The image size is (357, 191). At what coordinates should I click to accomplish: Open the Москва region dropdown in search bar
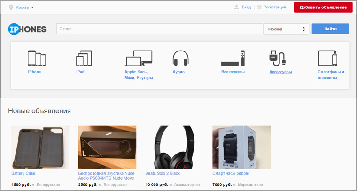coord(286,29)
